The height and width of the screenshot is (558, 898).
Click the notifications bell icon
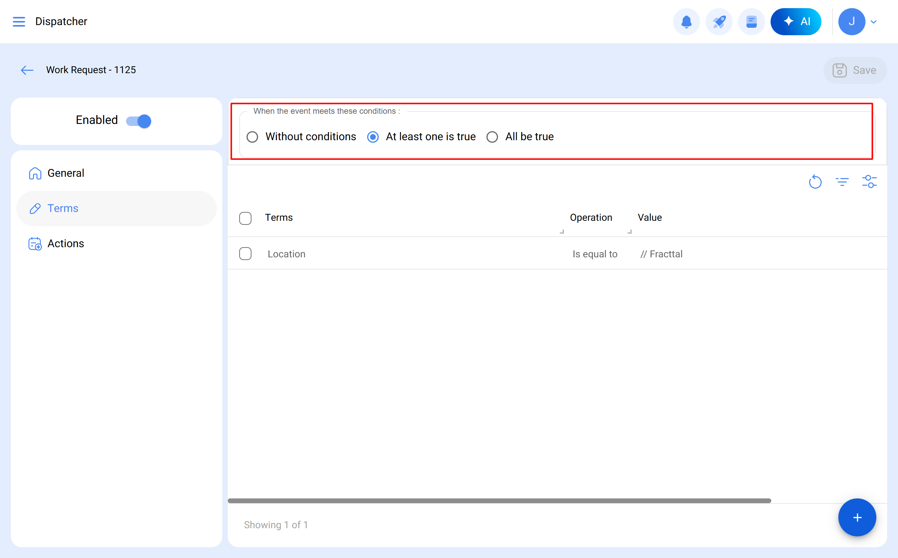pyautogui.click(x=686, y=21)
